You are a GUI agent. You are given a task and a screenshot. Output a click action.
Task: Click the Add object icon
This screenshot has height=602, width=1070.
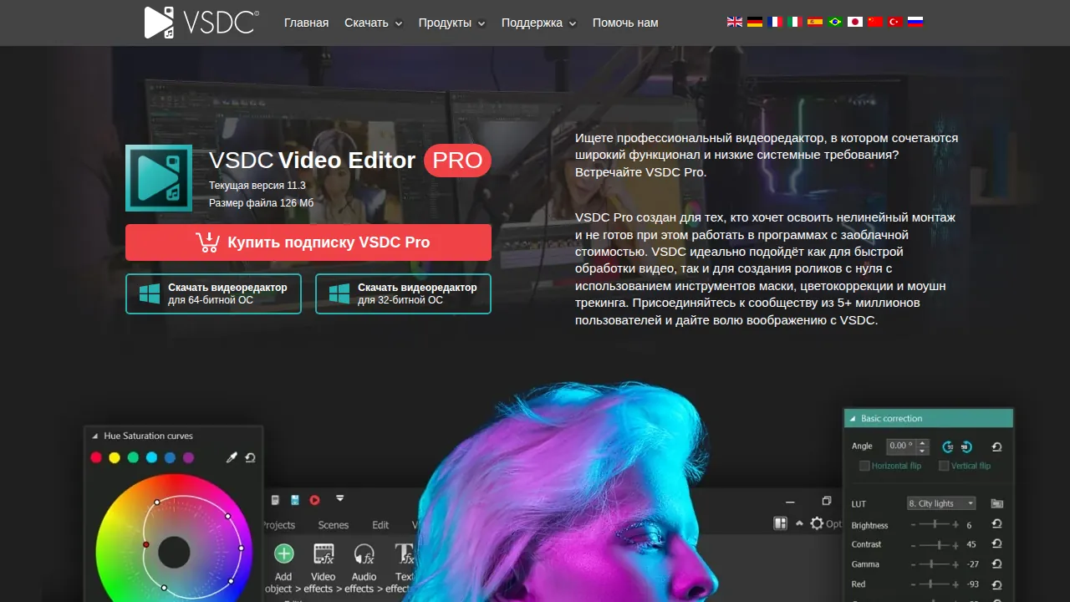pos(284,554)
